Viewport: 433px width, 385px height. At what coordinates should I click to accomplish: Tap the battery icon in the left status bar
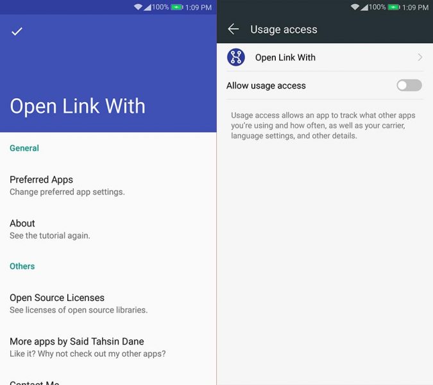[177, 7]
